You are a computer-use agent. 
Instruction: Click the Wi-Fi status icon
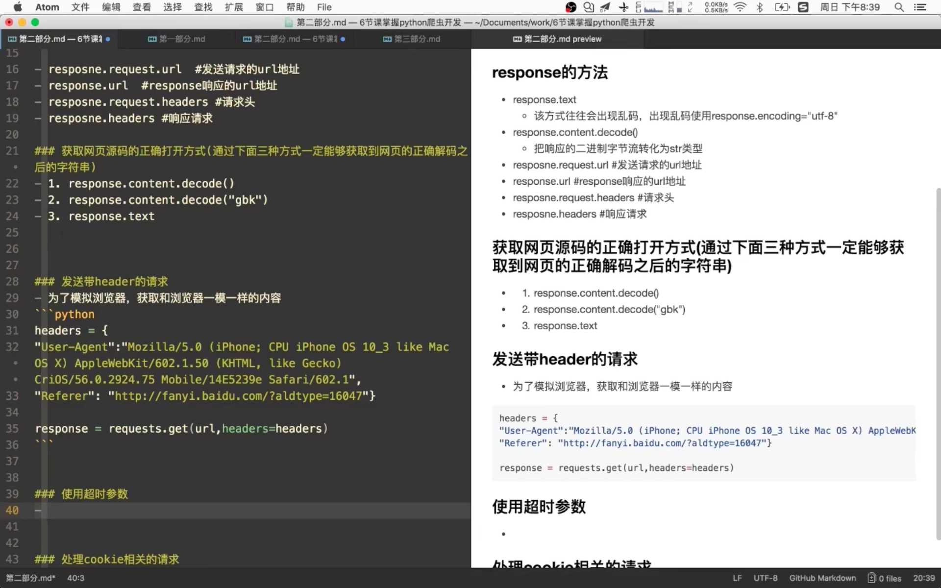(740, 7)
